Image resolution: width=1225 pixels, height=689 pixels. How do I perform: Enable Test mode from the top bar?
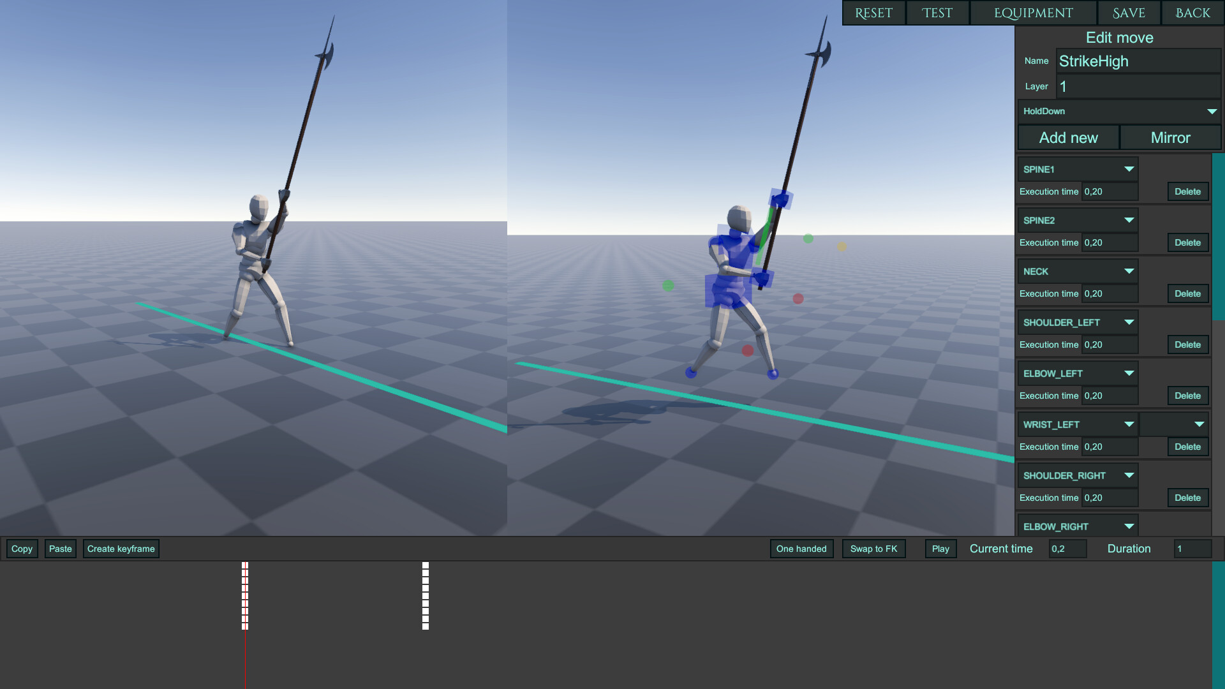click(x=937, y=13)
